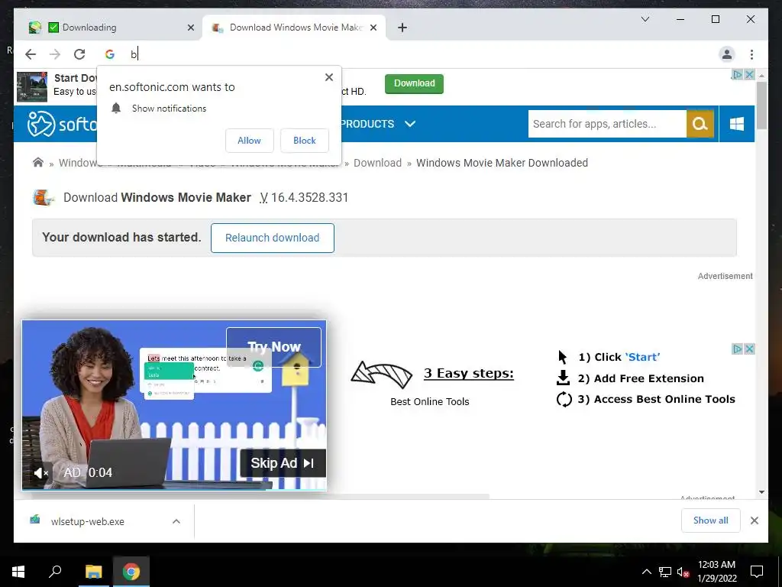Image resolution: width=782 pixels, height=587 pixels.
Task: Click the Windows Movie Maker app icon
Action: [44, 198]
